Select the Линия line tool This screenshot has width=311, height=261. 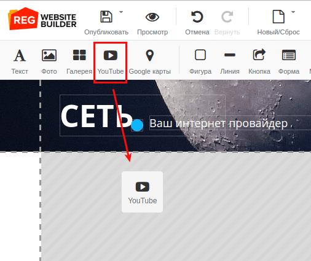(230, 55)
